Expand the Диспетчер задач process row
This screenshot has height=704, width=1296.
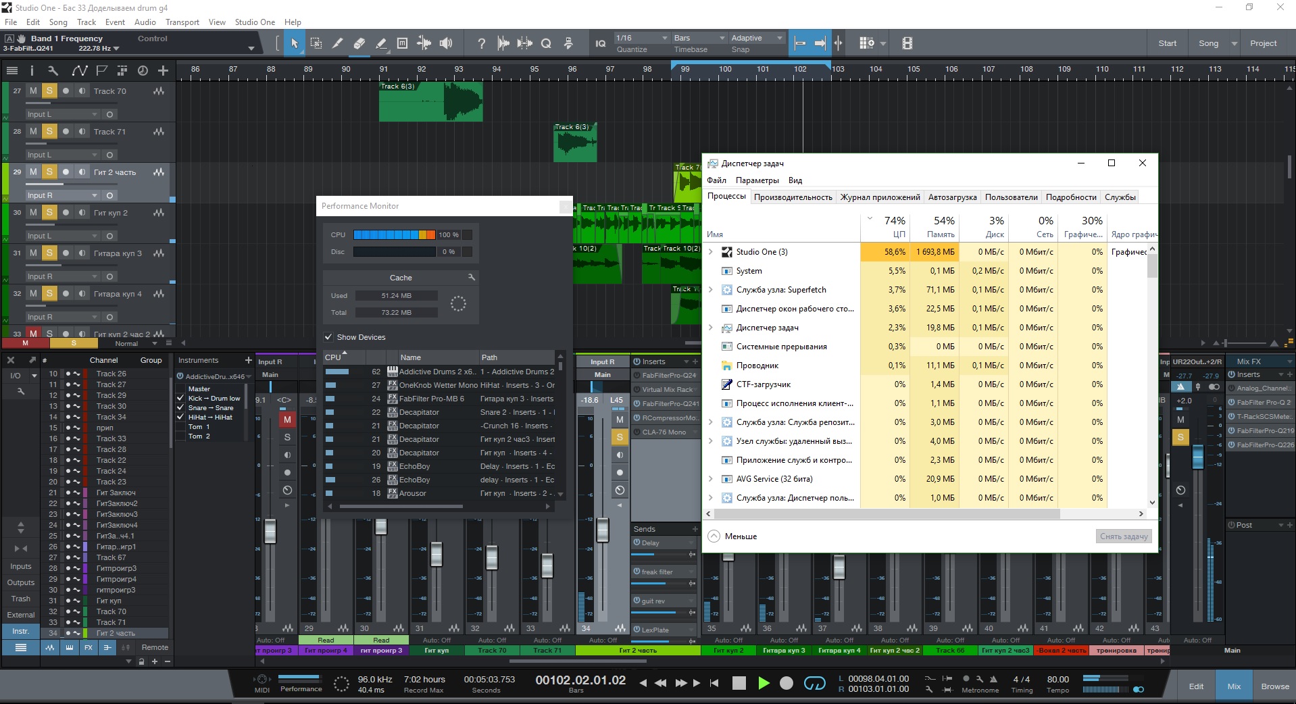click(711, 328)
